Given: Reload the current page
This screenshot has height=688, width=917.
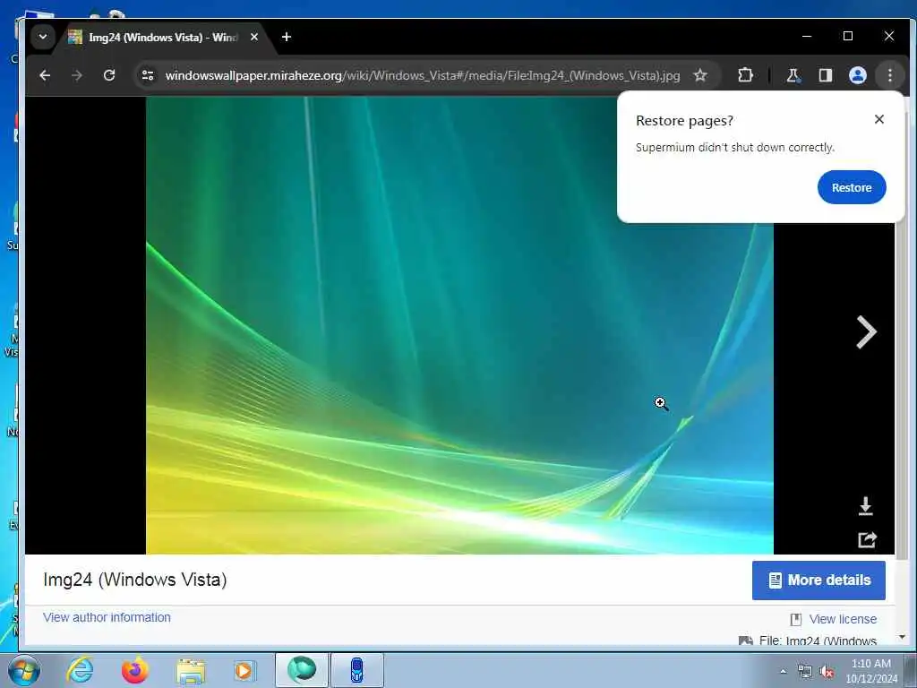Looking at the screenshot, I should point(108,75).
